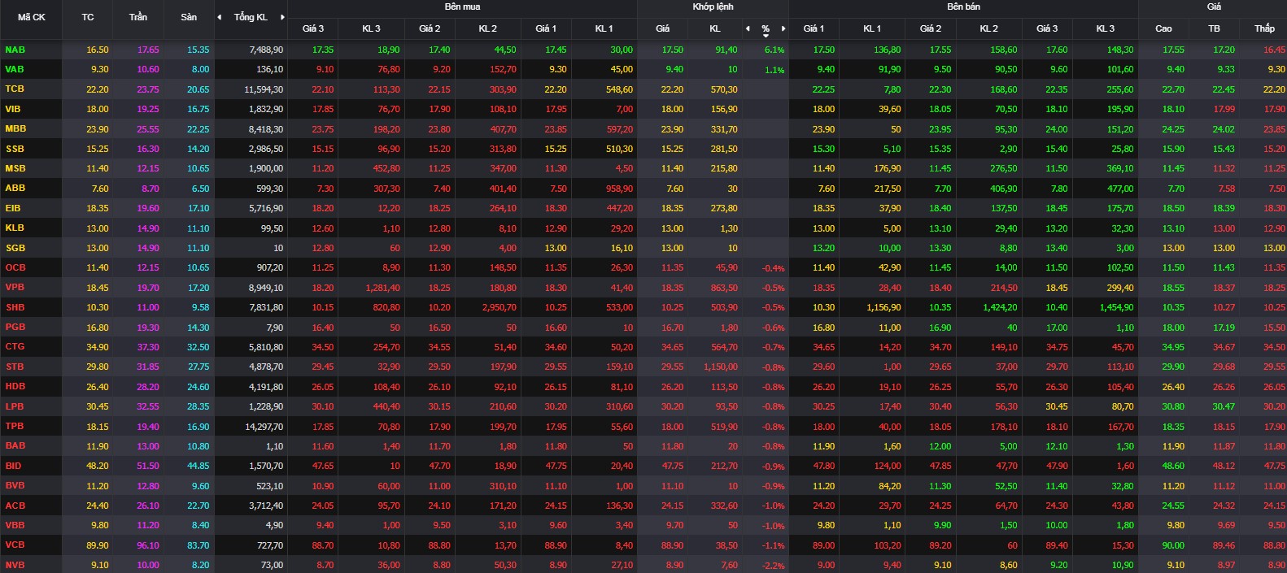
Task: Open the MBB stock symbol
Action: point(15,128)
